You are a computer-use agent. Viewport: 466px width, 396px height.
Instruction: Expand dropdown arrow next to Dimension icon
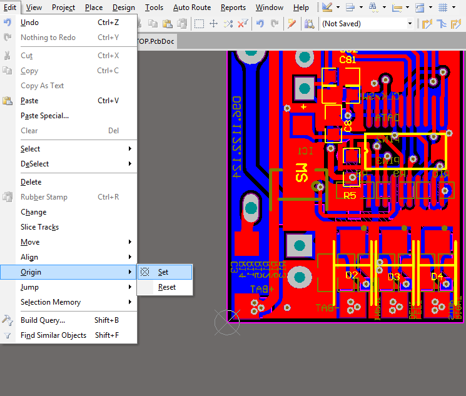pos(407,7)
